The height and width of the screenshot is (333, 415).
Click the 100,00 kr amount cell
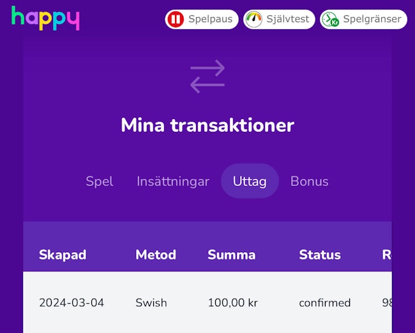click(x=233, y=302)
